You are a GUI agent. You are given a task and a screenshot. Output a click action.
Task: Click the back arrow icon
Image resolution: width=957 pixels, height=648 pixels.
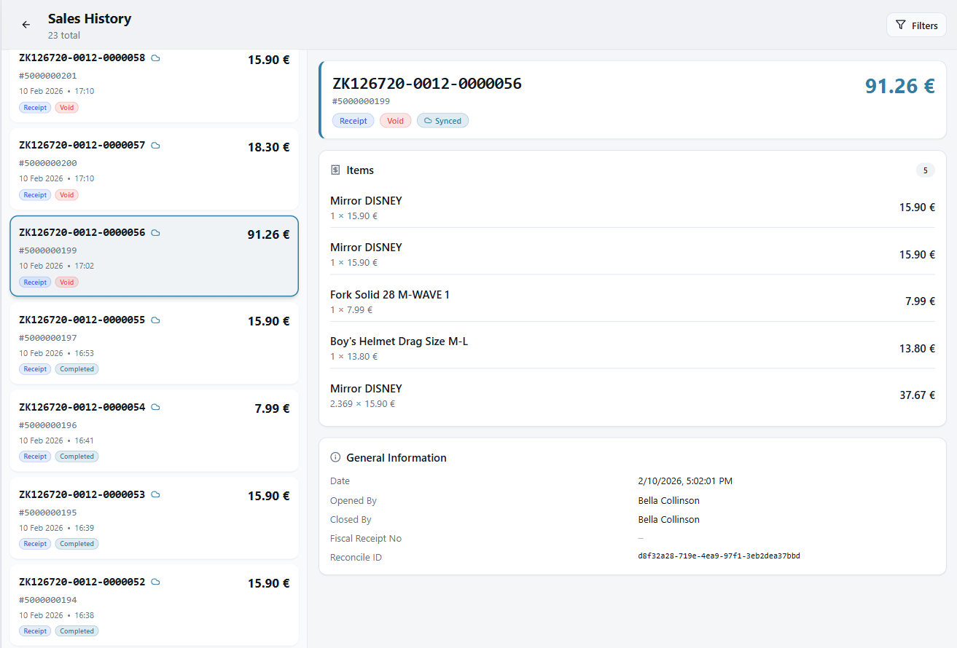(26, 25)
